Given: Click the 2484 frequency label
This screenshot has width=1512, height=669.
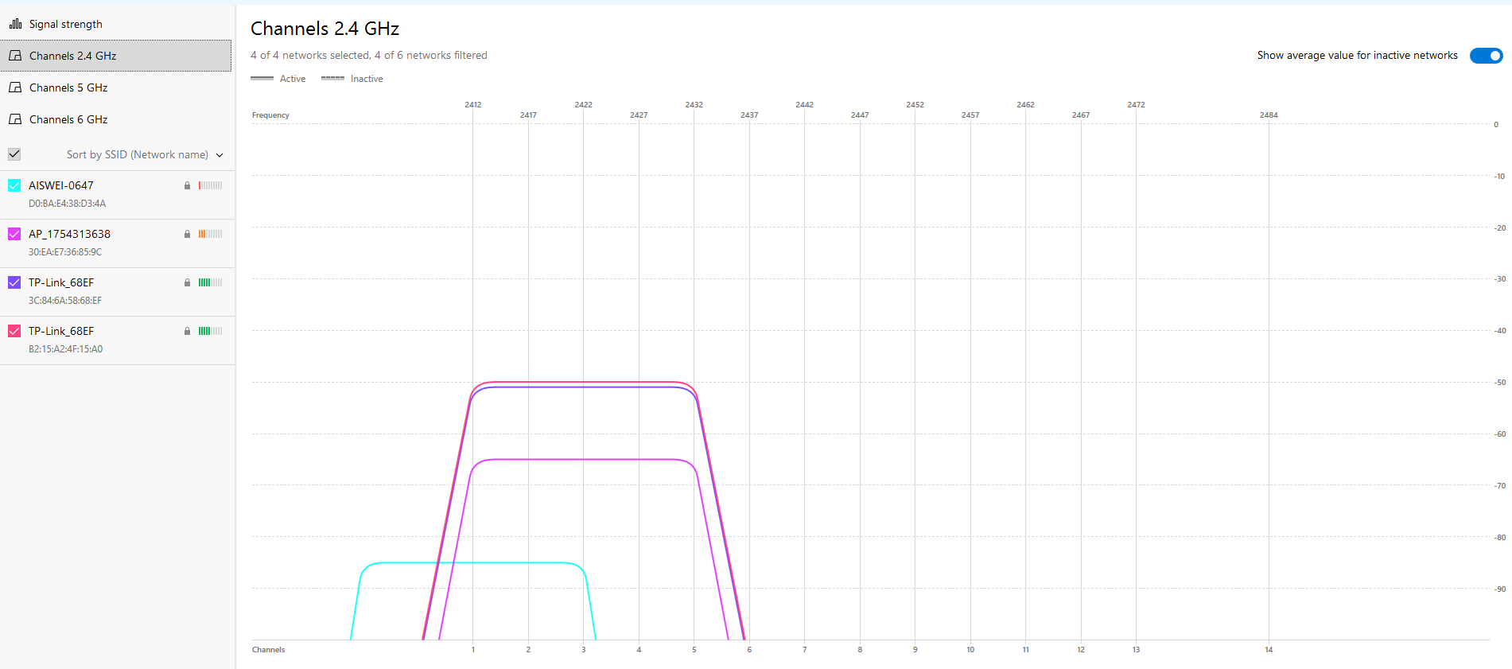Looking at the screenshot, I should (x=1269, y=115).
